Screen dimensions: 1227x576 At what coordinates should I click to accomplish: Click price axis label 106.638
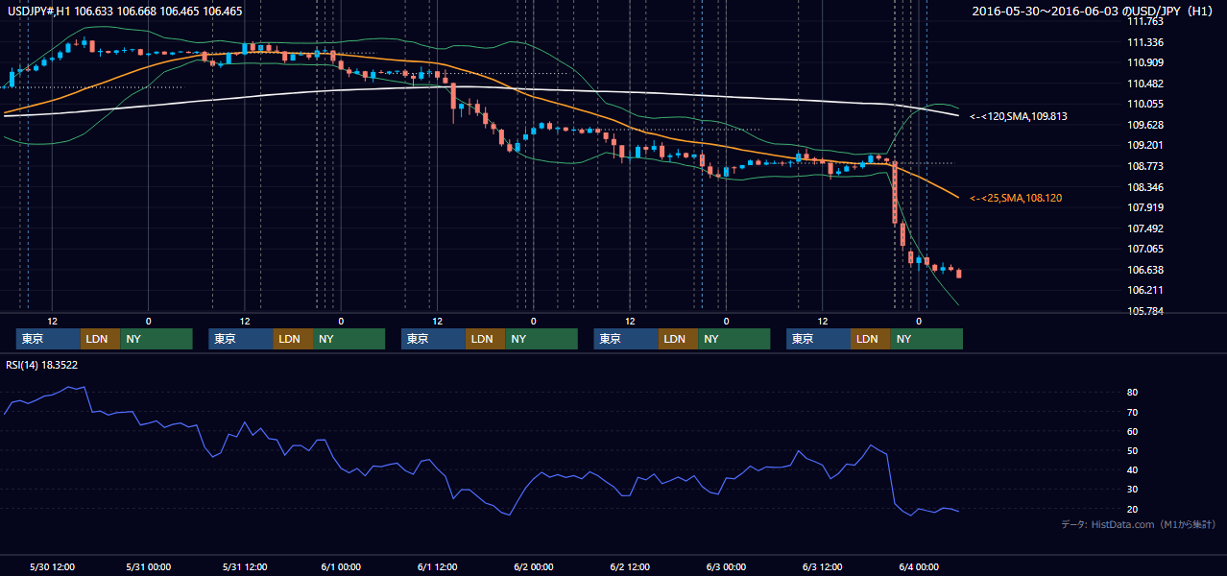tap(1145, 270)
